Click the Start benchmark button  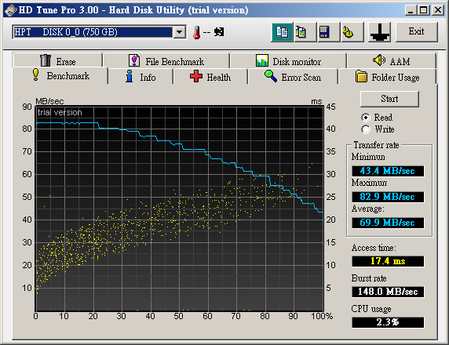(x=389, y=99)
